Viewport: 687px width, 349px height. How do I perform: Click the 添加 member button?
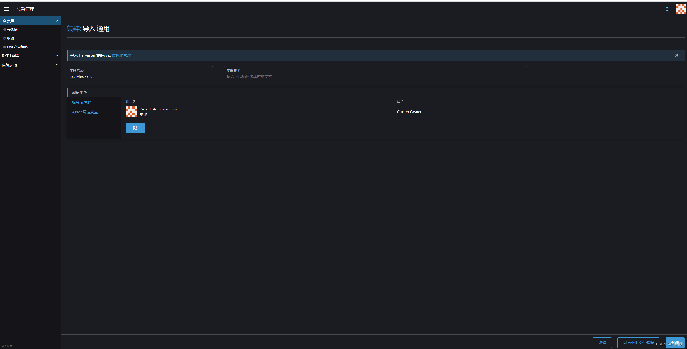pyautogui.click(x=135, y=128)
